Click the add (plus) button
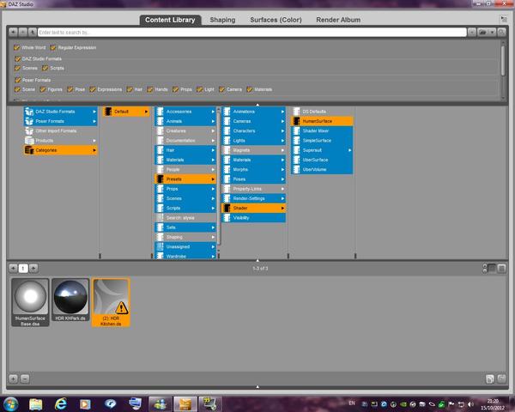The width and height of the screenshot is (515, 412). point(13,379)
